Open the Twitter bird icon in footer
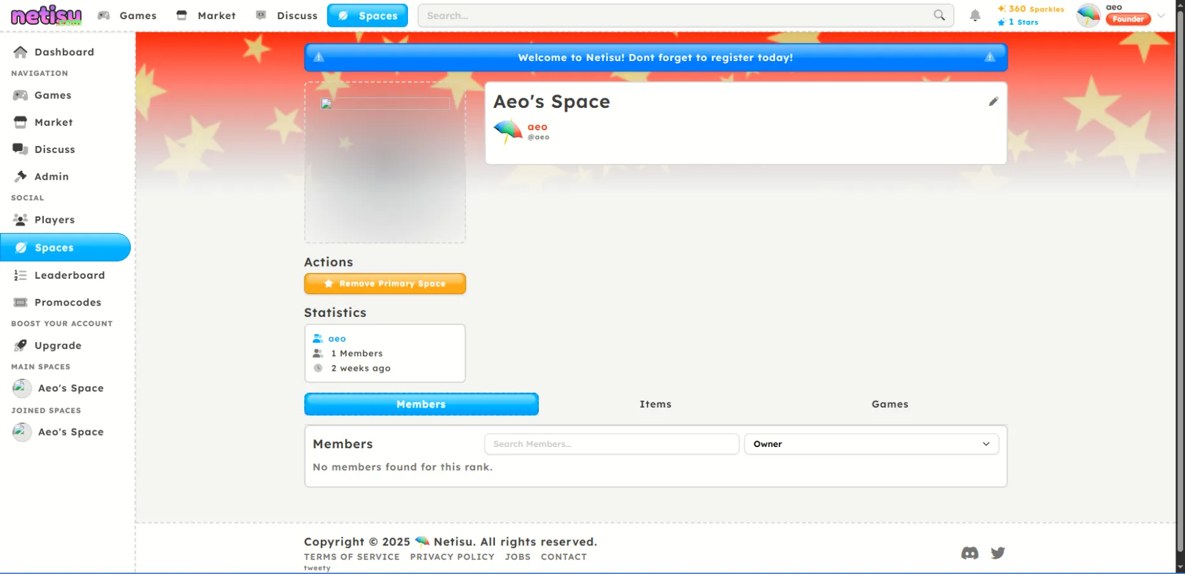Viewport: 1185px width, 574px height. tap(998, 553)
